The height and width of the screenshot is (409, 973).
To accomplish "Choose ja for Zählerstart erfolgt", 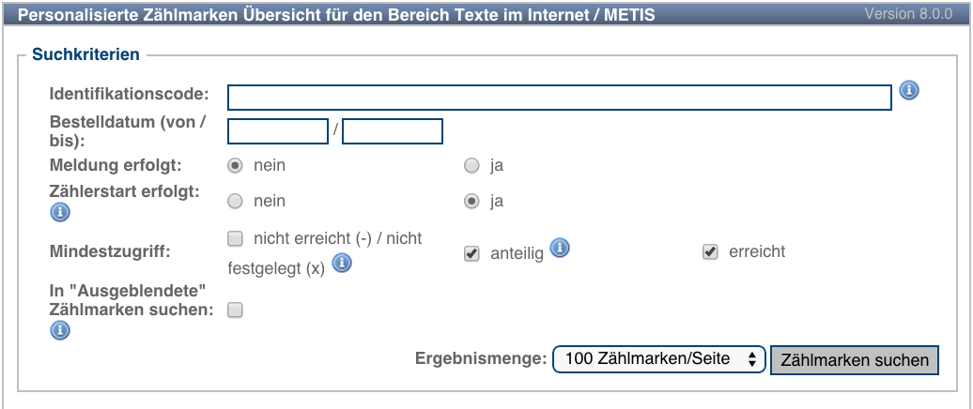I will tap(472, 202).
